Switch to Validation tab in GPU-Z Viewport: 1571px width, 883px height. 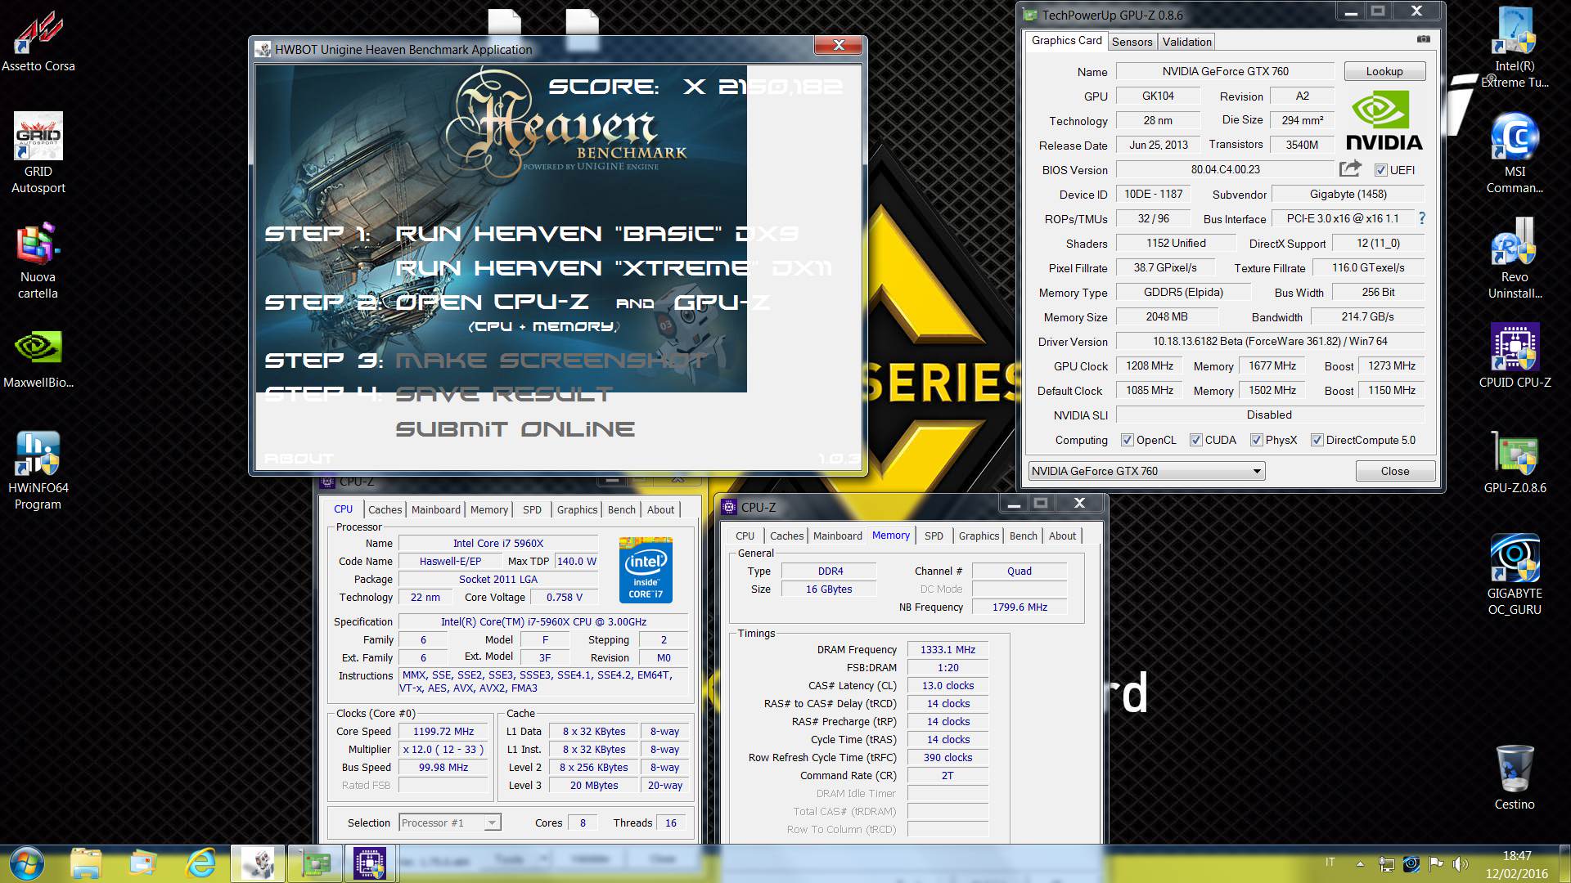(1186, 42)
